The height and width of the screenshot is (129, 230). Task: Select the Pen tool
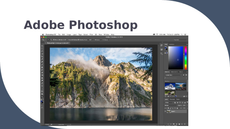[42, 83]
